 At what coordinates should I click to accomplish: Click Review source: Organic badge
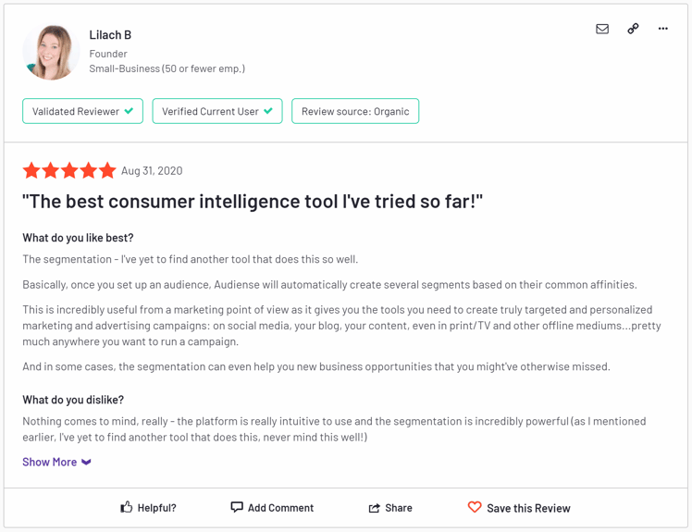355,111
